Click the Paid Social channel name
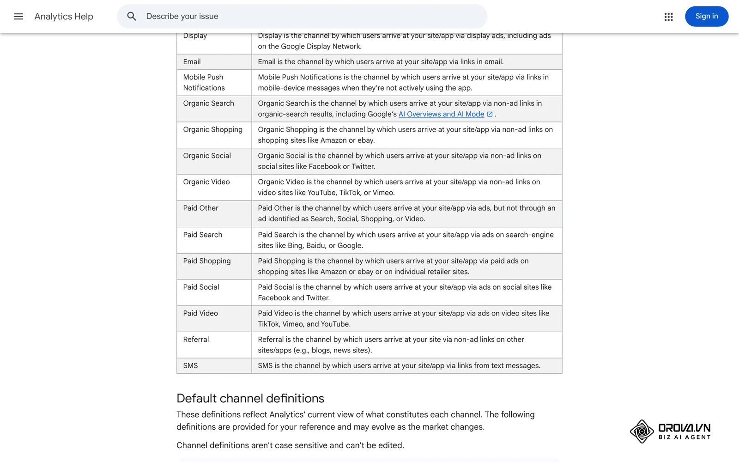739x462 pixels. click(201, 287)
